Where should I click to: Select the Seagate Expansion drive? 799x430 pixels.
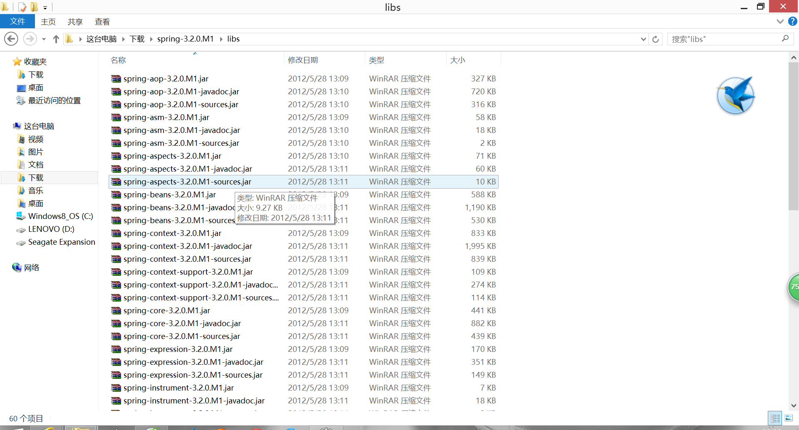click(x=62, y=242)
